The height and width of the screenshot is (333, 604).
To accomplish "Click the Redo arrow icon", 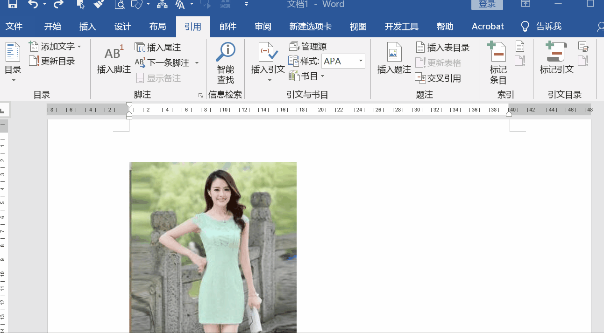I will 58,4.
